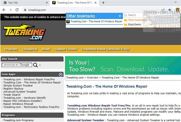
Task: Close the Tweaking.Com tab
Action: click(96, 3)
